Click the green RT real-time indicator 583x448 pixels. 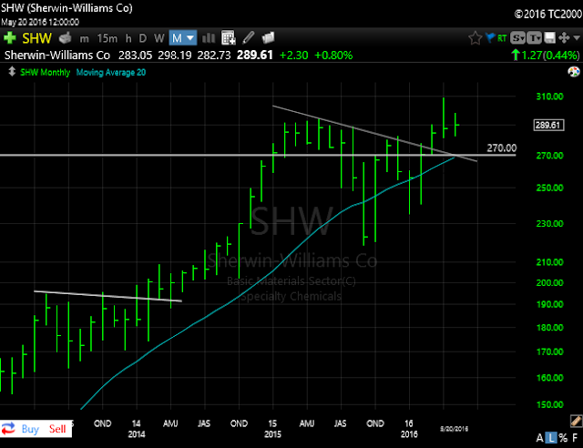(x=502, y=38)
